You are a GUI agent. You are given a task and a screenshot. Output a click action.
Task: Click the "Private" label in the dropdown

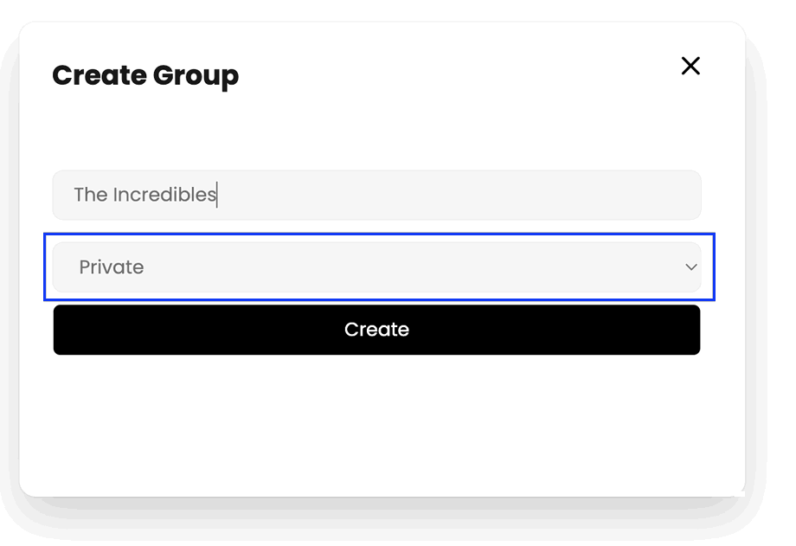click(x=112, y=267)
